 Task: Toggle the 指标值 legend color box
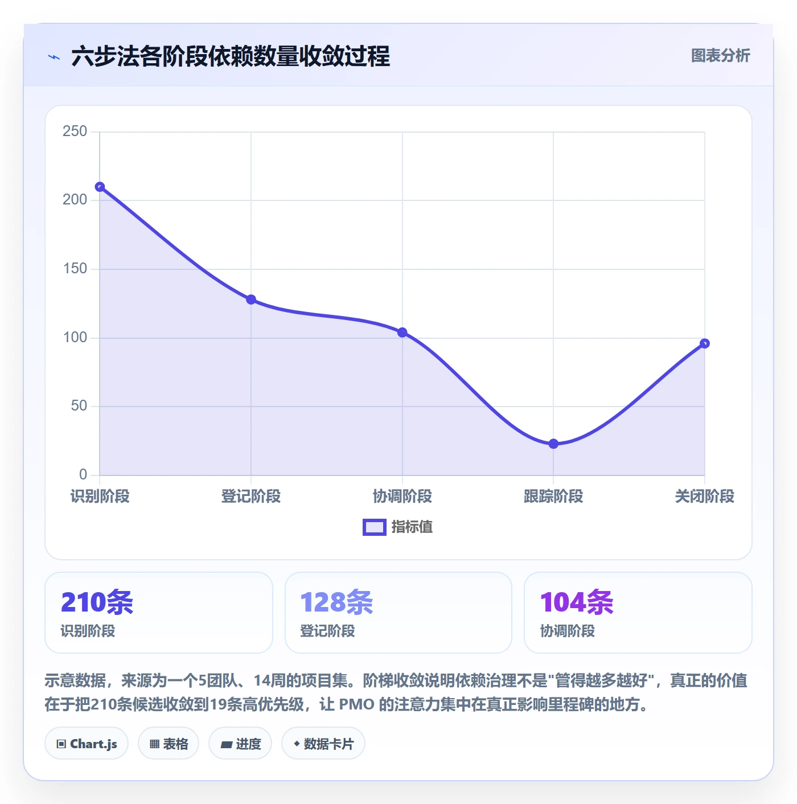(375, 527)
